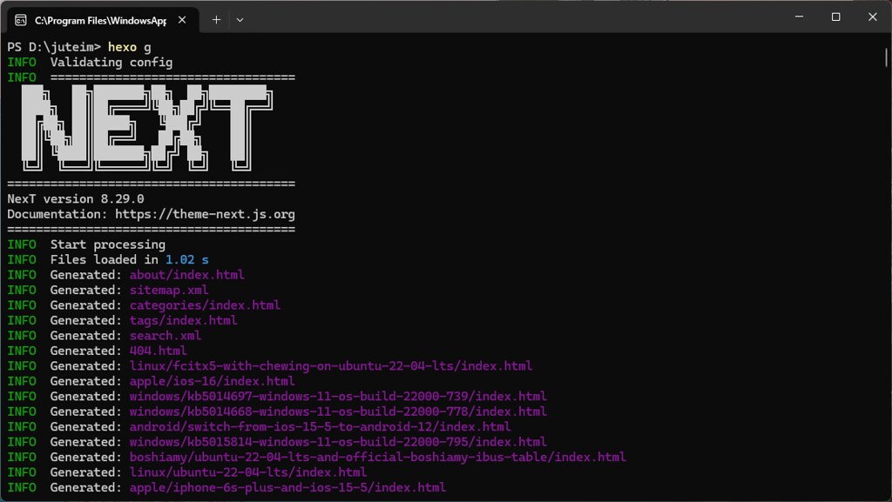The height and width of the screenshot is (502, 892).
Task: Click the 'Files loaded in' text
Action: (105, 259)
